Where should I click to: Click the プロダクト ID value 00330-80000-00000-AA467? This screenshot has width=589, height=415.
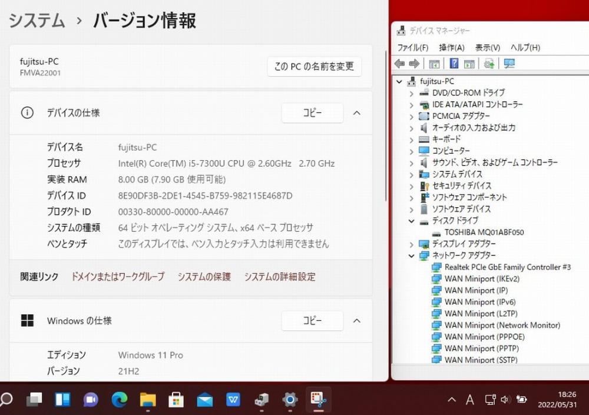(x=173, y=212)
